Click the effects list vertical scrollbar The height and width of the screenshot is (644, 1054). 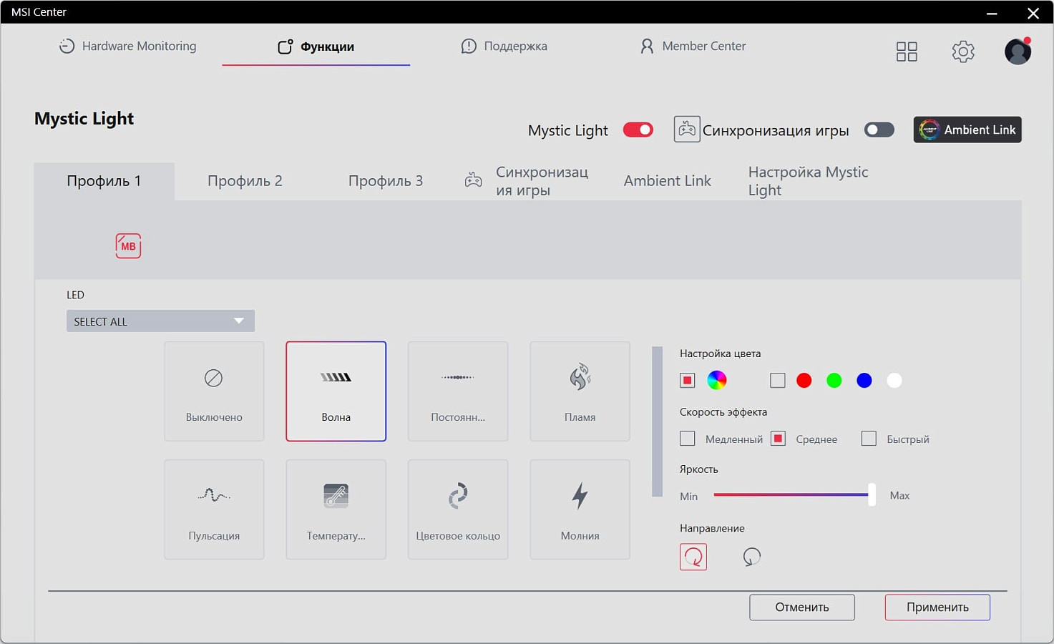point(658,421)
